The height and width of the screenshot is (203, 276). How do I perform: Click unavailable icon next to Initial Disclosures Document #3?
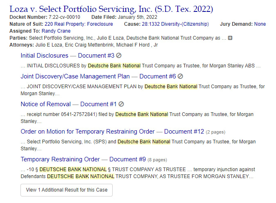click(x=119, y=56)
